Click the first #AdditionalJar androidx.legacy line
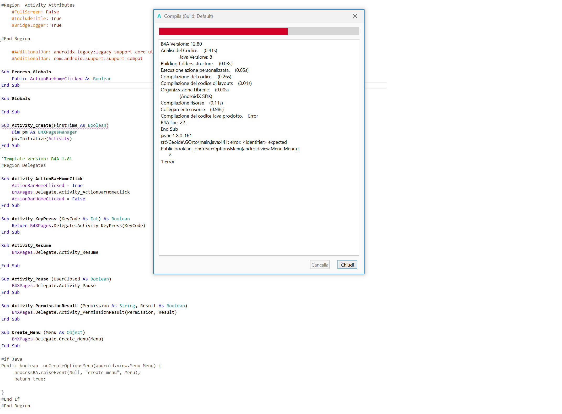The height and width of the screenshot is (414, 562). coord(82,52)
